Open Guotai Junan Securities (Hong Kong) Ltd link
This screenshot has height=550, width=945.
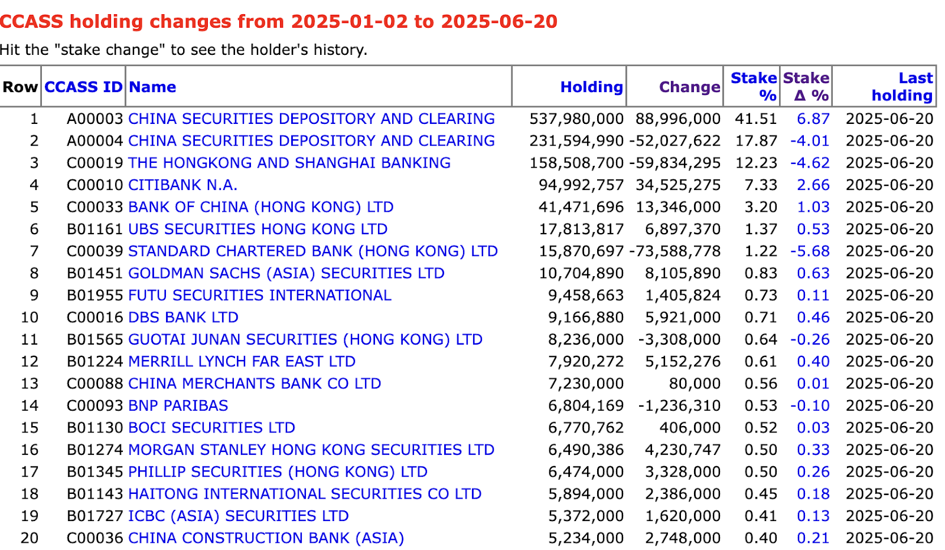tap(305, 339)
